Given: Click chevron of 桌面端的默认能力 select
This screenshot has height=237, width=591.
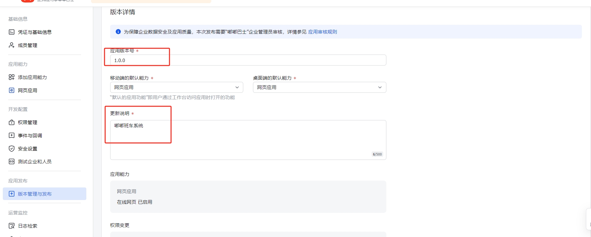Looking at the screenshot, I should tap(380, 87).
